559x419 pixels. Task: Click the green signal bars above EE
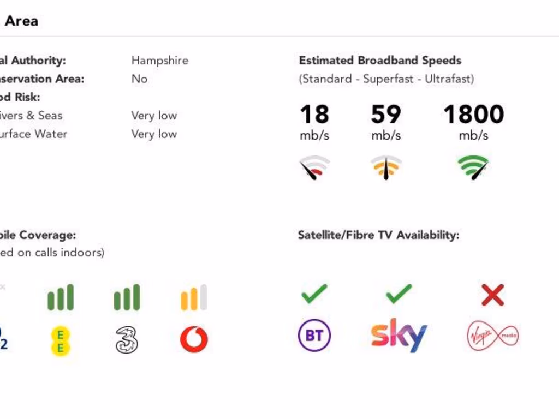61,297
